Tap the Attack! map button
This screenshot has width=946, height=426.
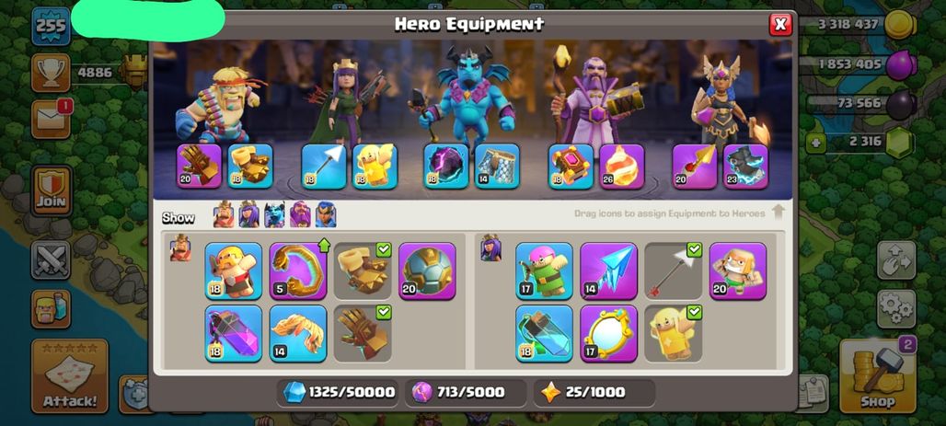pos(69,376)
